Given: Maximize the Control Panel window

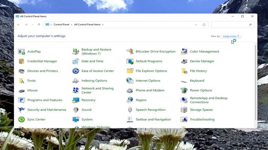Looking at the screenshot, I should [x=242, y=16].
